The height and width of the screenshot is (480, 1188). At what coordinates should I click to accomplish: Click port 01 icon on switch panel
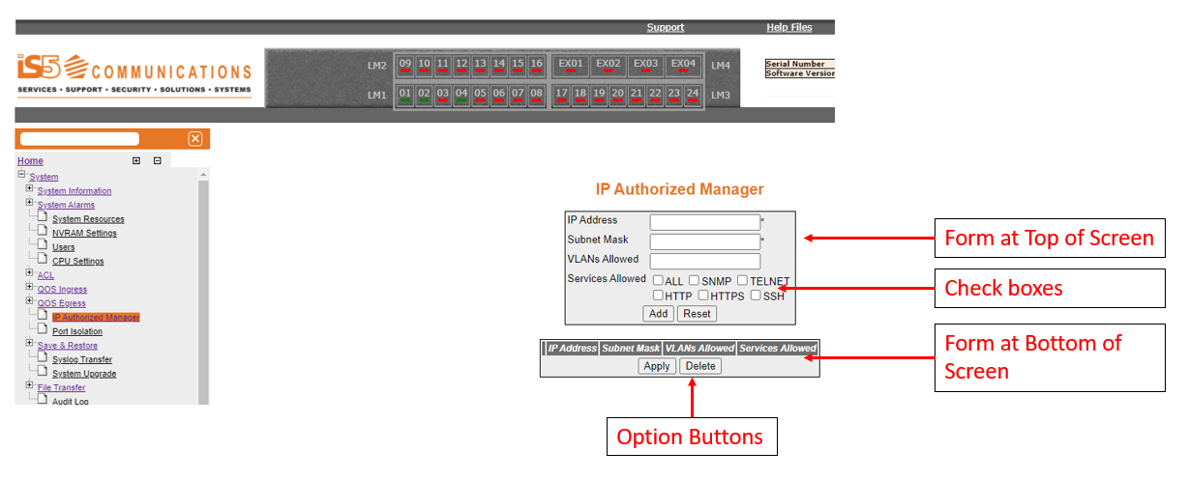click(405, 95)
